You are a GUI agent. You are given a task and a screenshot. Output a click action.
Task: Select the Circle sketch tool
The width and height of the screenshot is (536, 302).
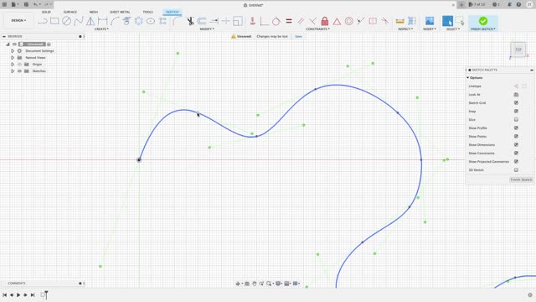[67, 21]
